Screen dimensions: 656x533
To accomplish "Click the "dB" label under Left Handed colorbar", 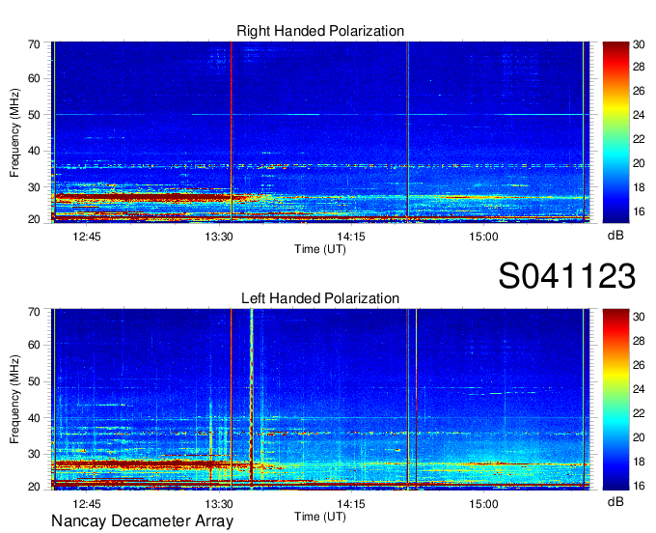I will (x=615, y=501).
